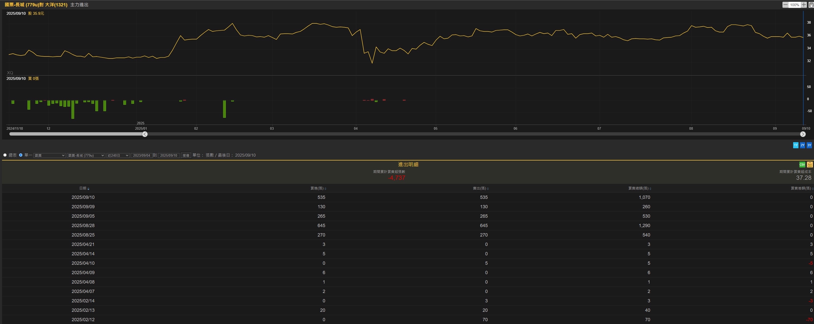Export table with CSV icon

802,164
